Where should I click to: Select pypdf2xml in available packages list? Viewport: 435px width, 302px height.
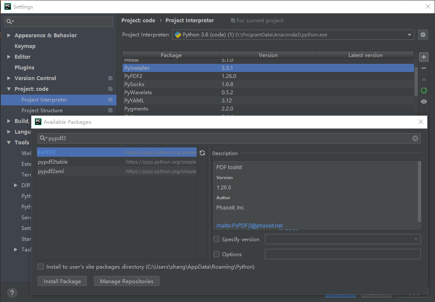pos(117,171)
